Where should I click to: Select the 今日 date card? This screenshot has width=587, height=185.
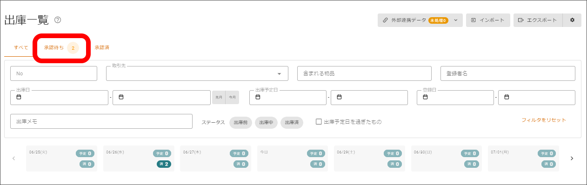click(293, 159)
